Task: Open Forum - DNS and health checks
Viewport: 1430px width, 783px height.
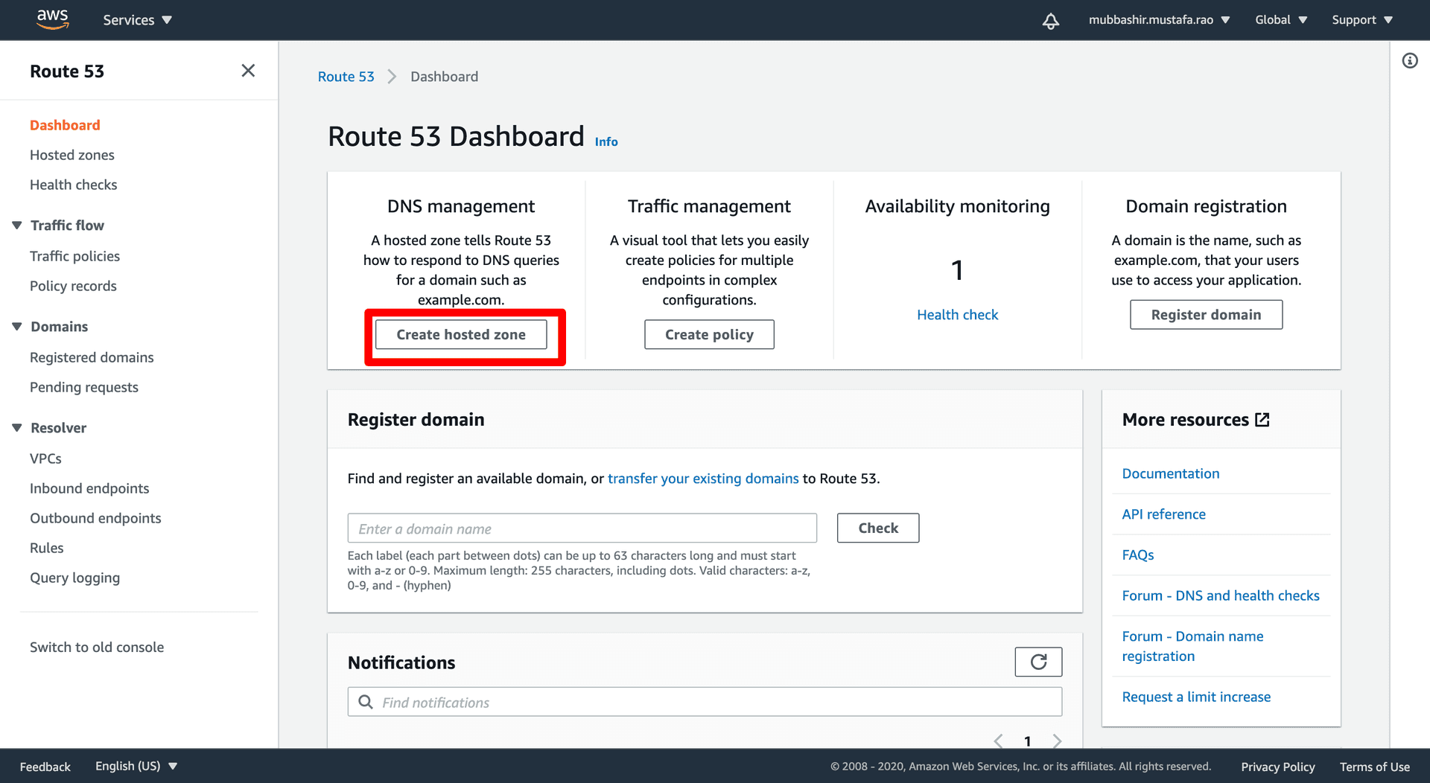Action: [1221, 595]
